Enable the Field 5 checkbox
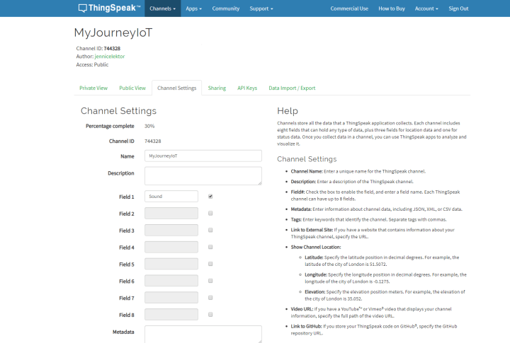 (210, 264)
